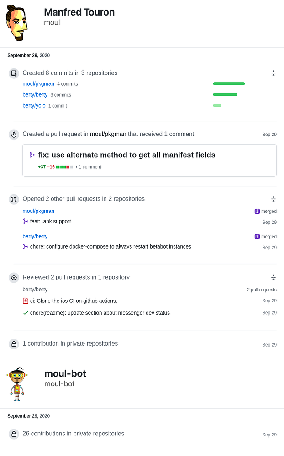
Task: Click the lock icon beside "26 contributions in private"
Action: pos(14,434)
